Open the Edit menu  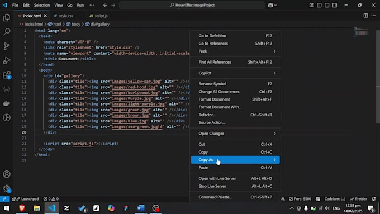pyautogui.click(x=26, y=5)
